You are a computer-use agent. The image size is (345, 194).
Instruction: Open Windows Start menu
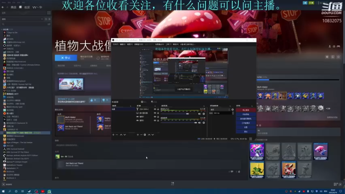coord(3,191)
